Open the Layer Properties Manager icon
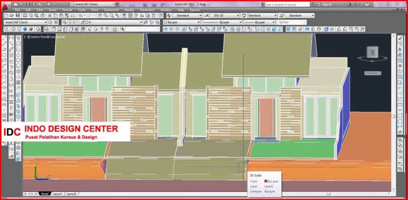This screenshot has width=408, height=200. [x=64, y=22]
